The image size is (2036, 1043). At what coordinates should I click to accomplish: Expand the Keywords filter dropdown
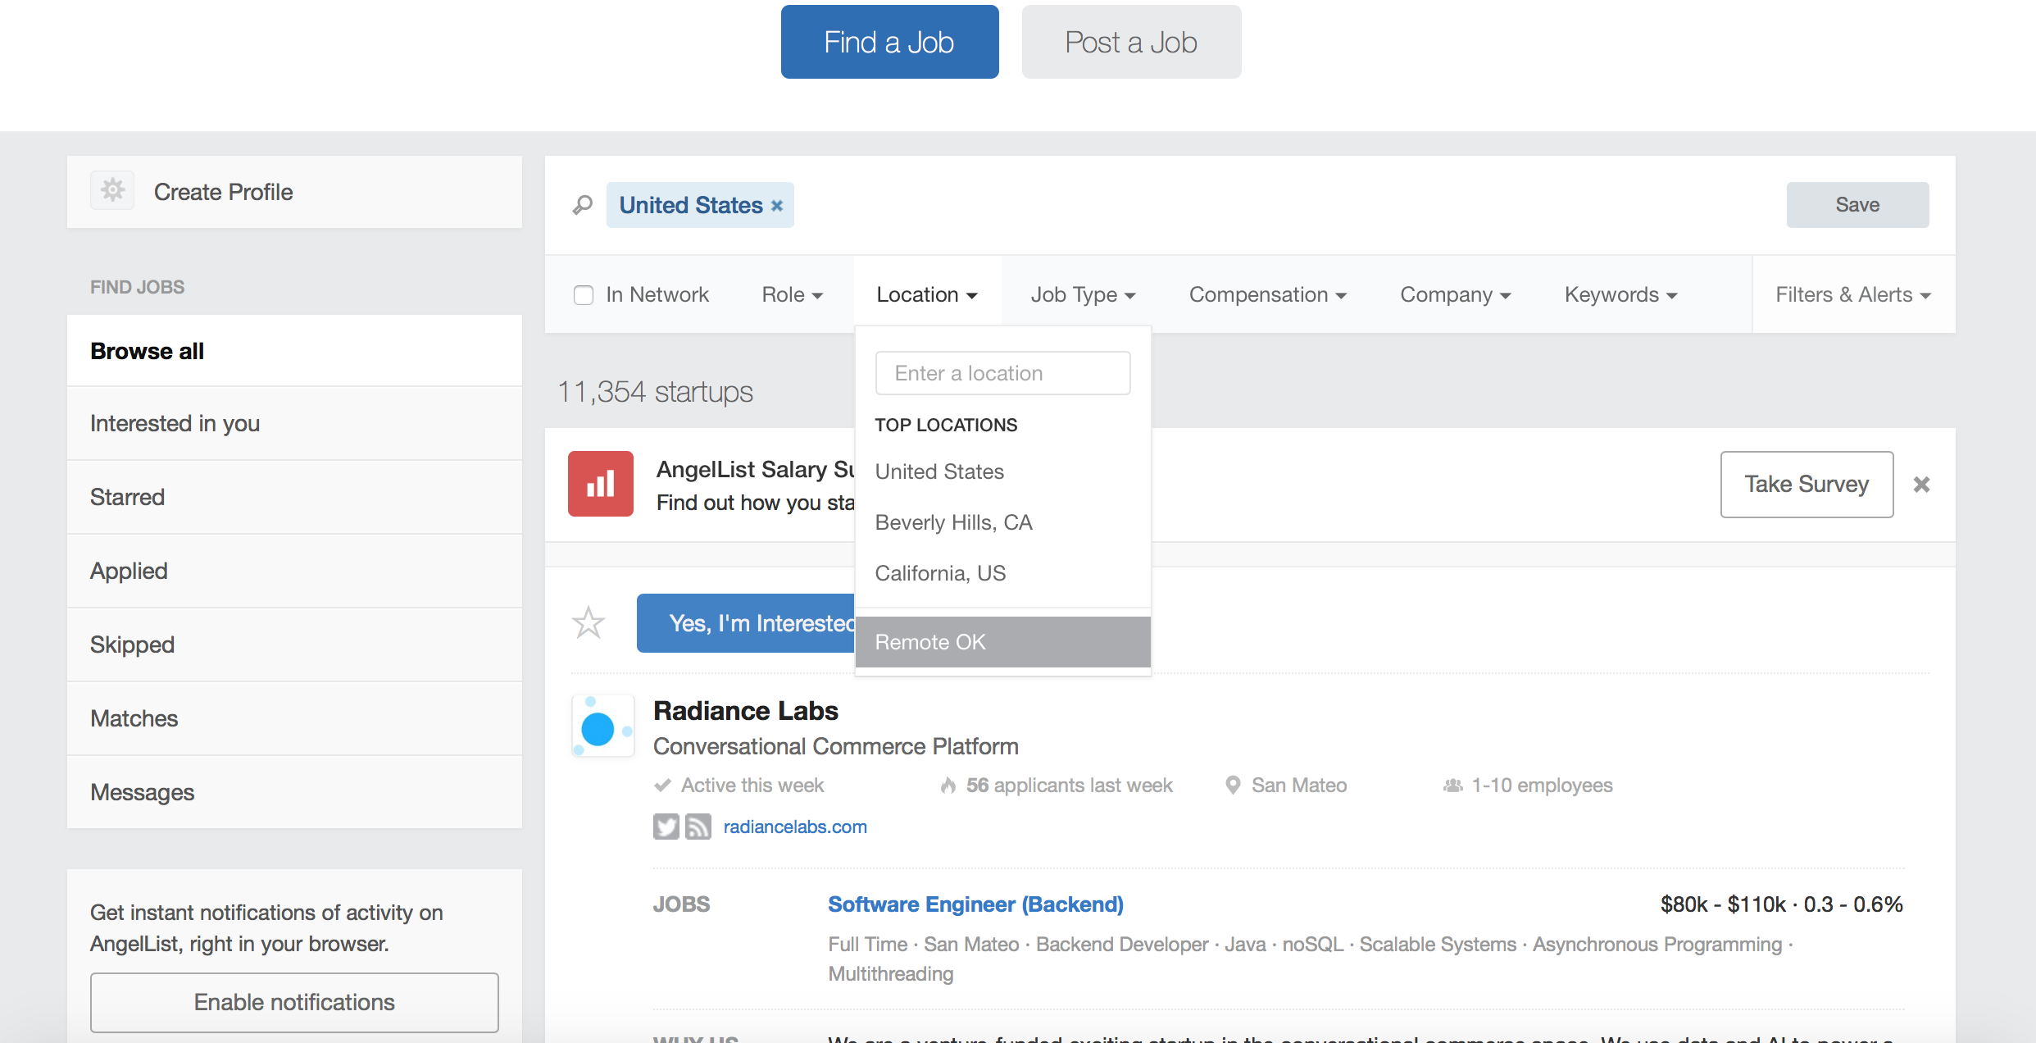[x=1620, y=294]
